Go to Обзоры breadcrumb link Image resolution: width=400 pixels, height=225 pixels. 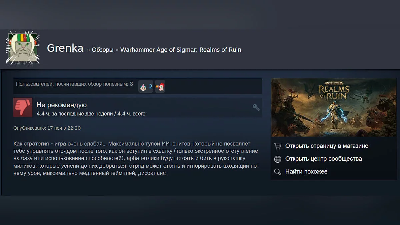point(103,50)
